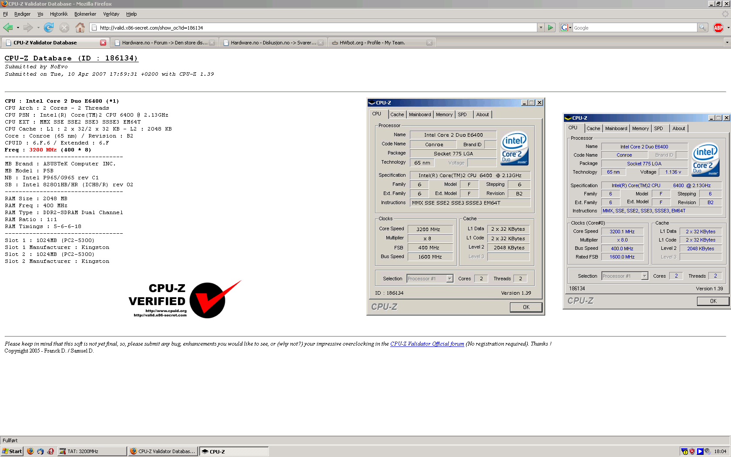Open the Verktøy menu
This screenshot has height=457, width=731.
pos(111,14)
